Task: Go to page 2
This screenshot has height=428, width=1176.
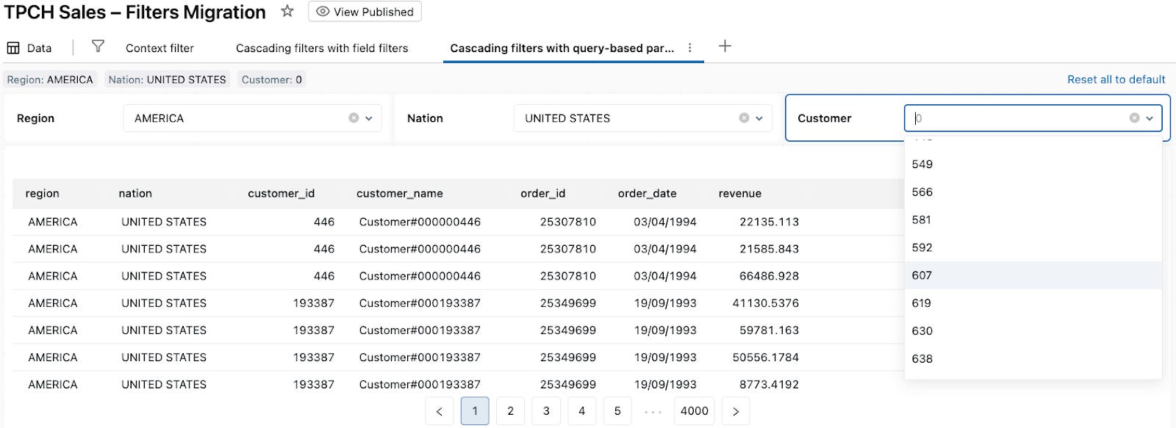Action: (510, 411)
